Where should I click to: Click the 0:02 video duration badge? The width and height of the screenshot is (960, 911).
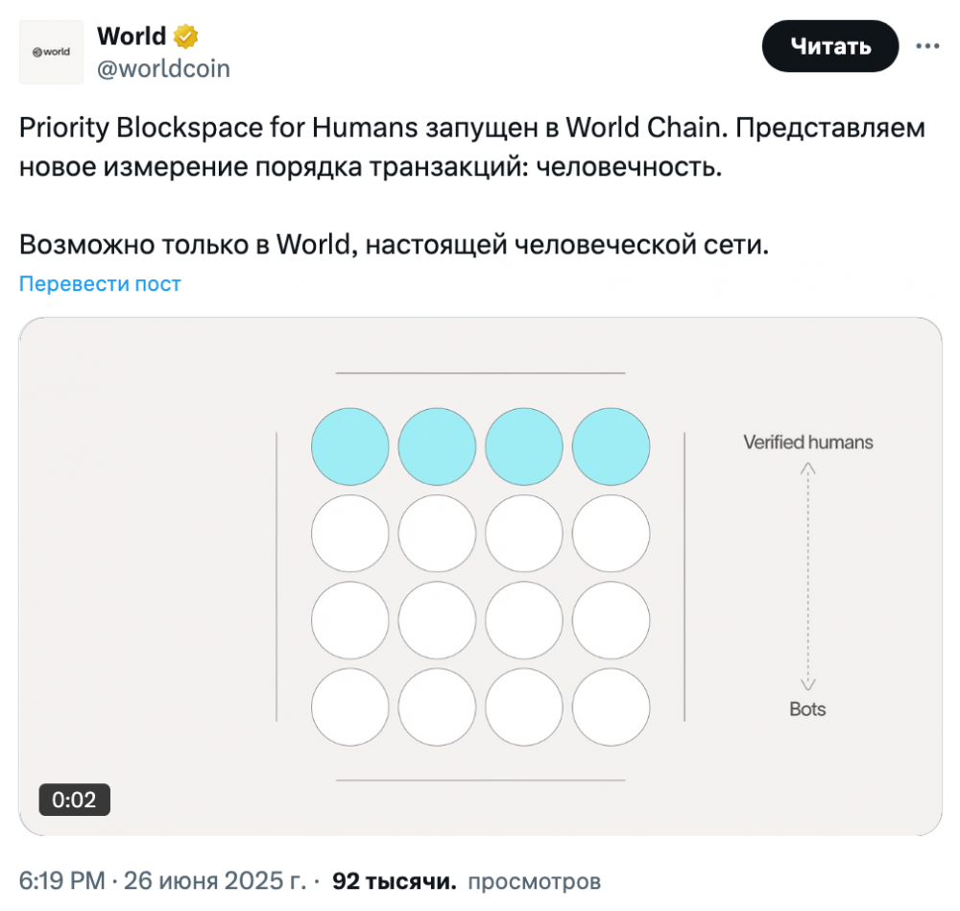[74, 799]
